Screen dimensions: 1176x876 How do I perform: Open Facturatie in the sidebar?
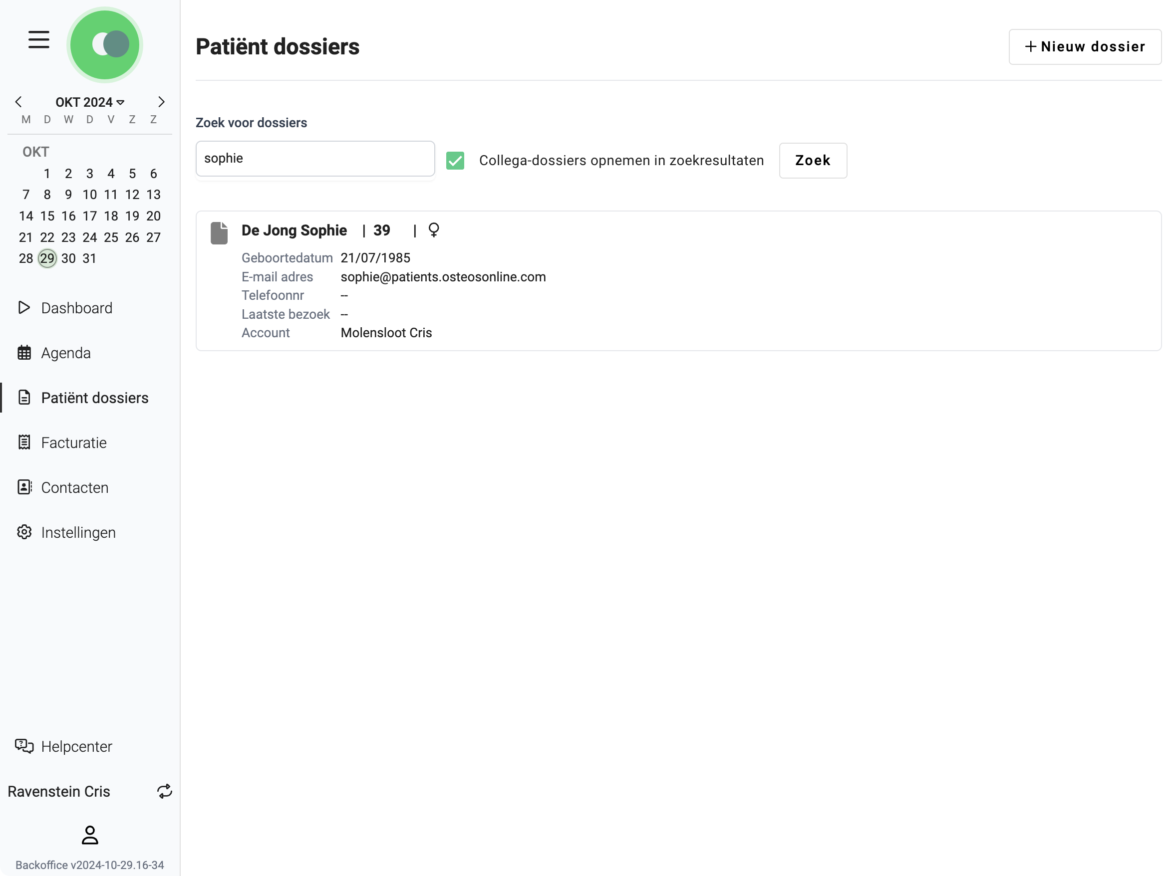[x=74, y=442]
